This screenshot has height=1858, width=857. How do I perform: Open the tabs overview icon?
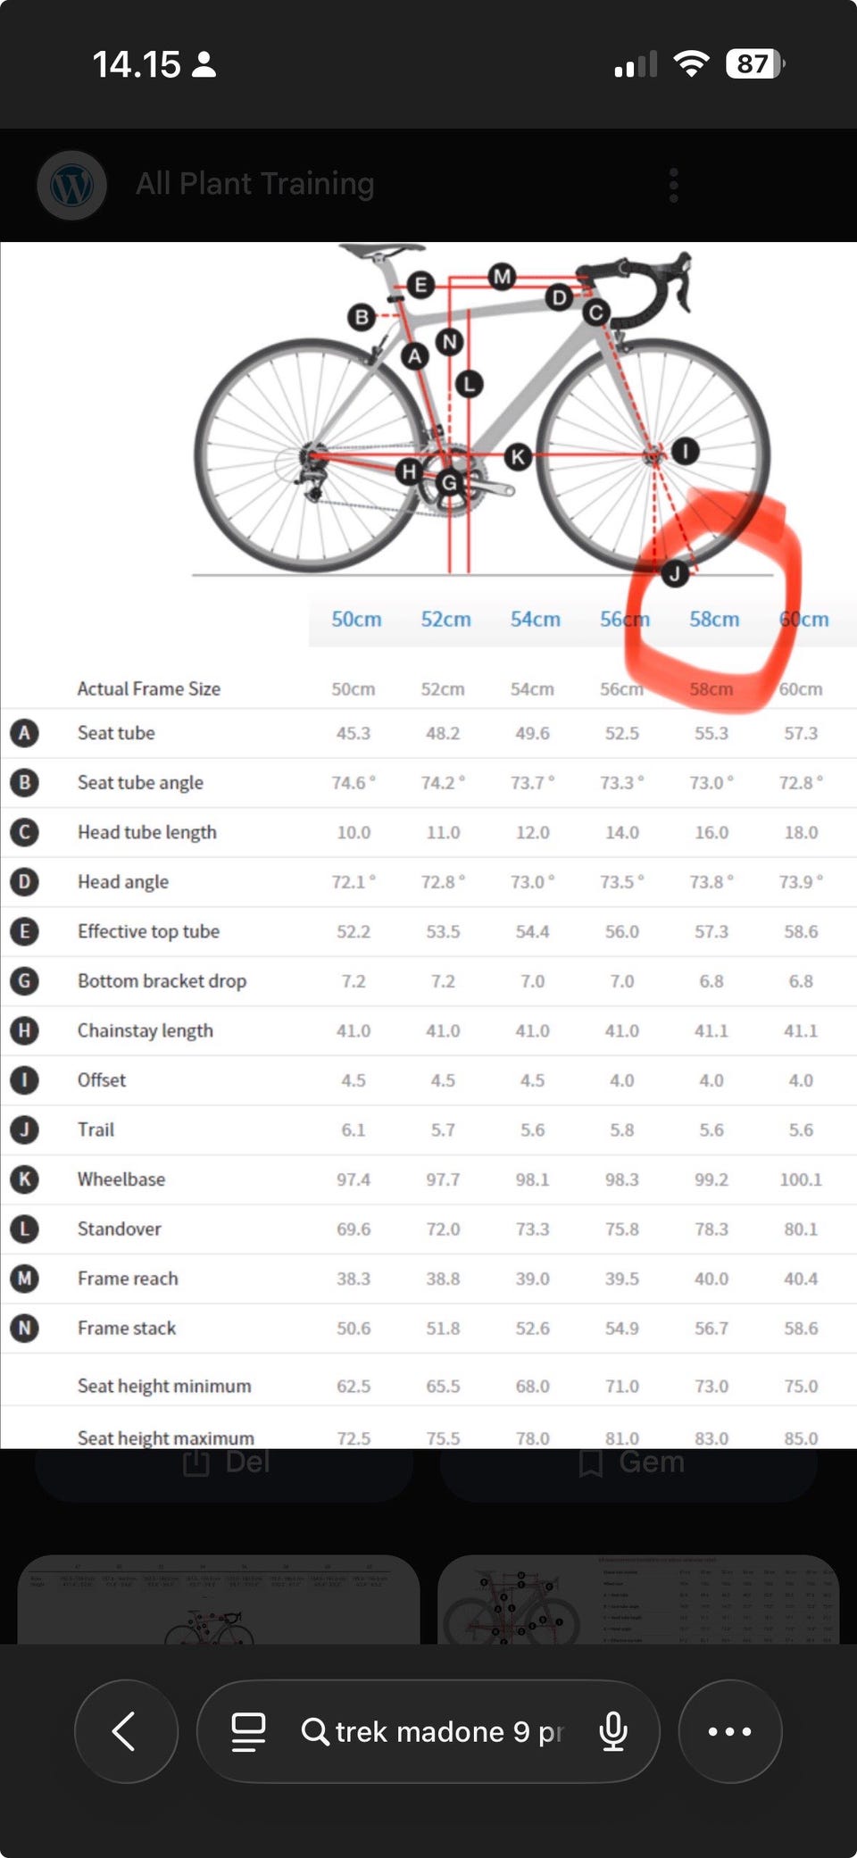click(248, 1732)
